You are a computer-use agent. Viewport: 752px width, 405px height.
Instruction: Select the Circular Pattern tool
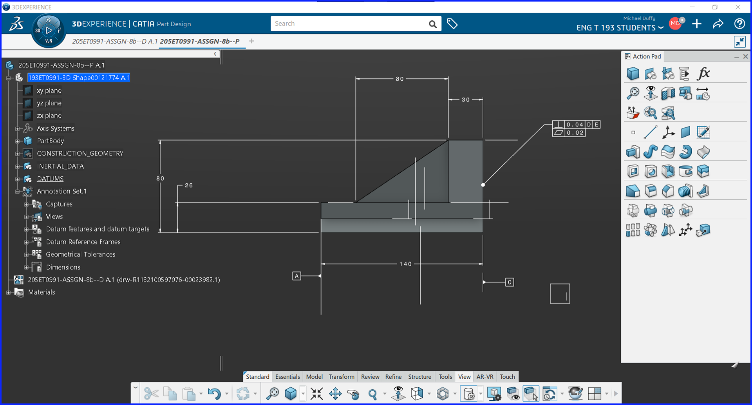point(650,230)
